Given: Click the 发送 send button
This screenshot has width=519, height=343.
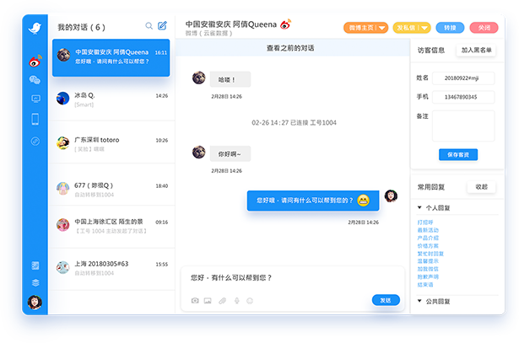Looking at the screenshot, I should point(386,300).
